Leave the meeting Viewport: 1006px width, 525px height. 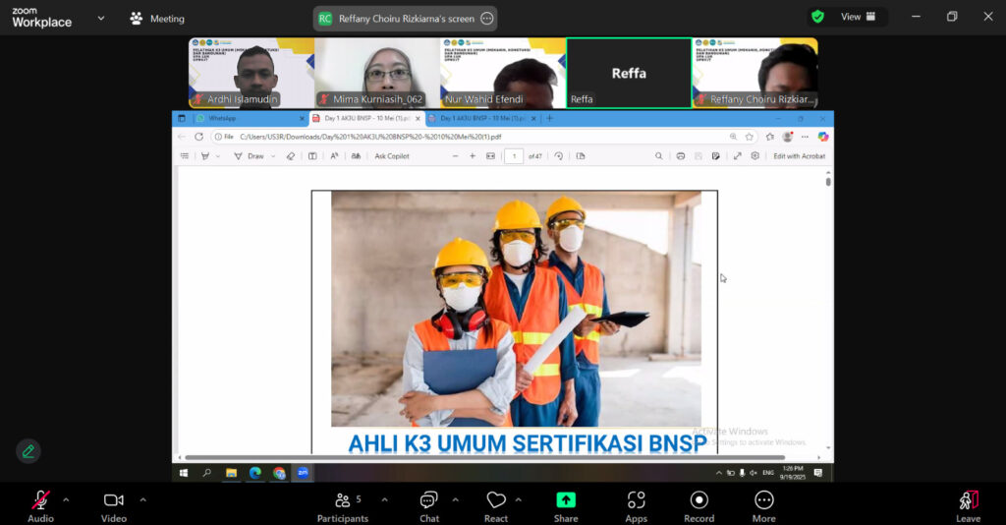(968, 503)
